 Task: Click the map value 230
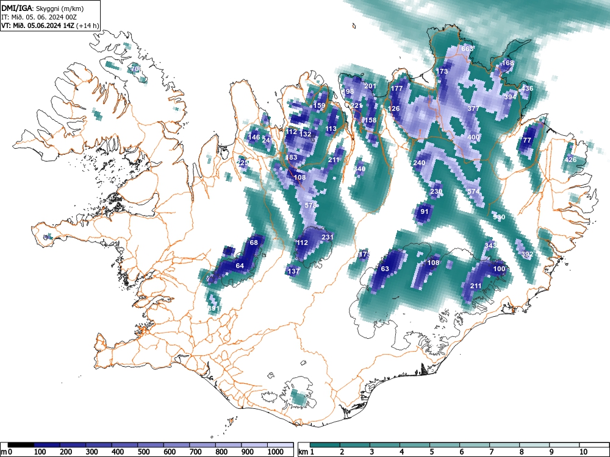coord(437,191)
